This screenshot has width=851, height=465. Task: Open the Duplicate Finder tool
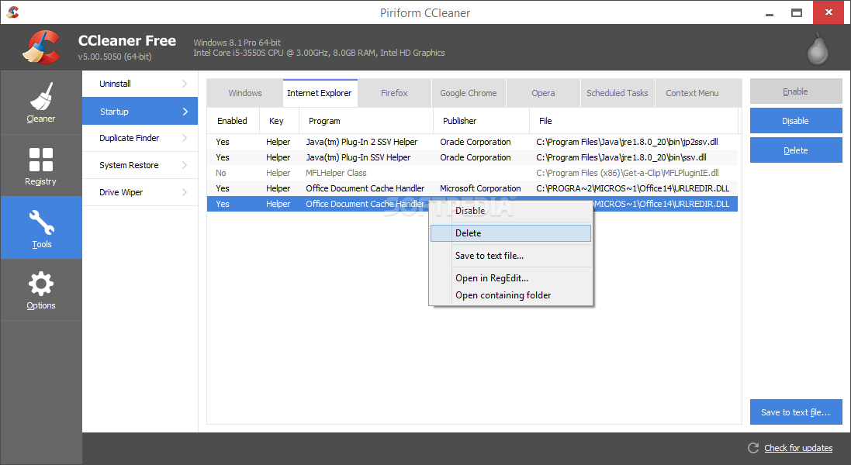(x=140, y=138)
